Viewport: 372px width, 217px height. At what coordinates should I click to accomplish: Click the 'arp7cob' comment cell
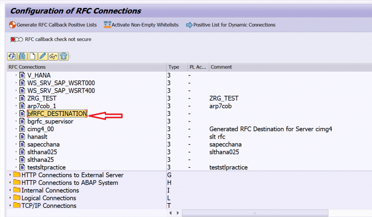click(x=221, y=106)
